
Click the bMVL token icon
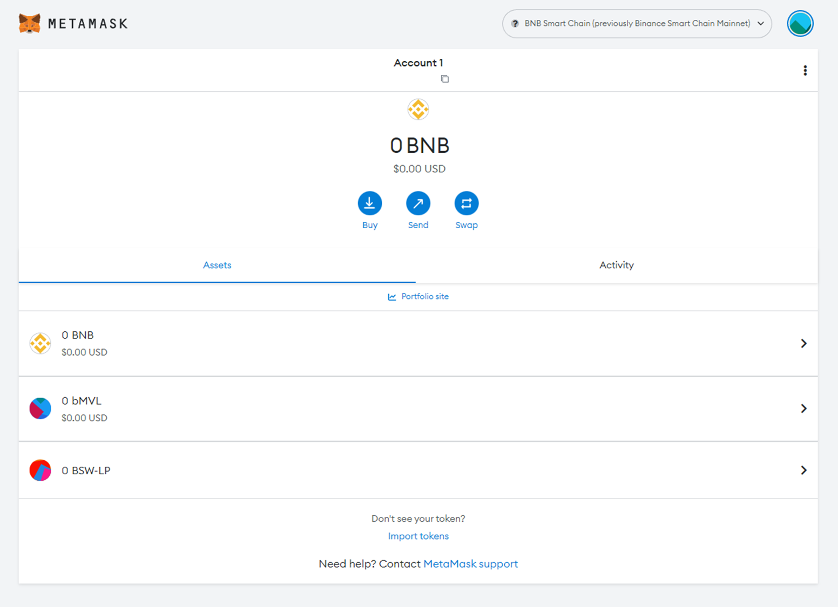pyautogui.click(x=40, y=408)
